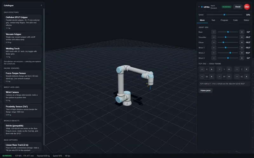Click the 'TCP 691, -174, 677 mm' status entry

click(24, 156)
